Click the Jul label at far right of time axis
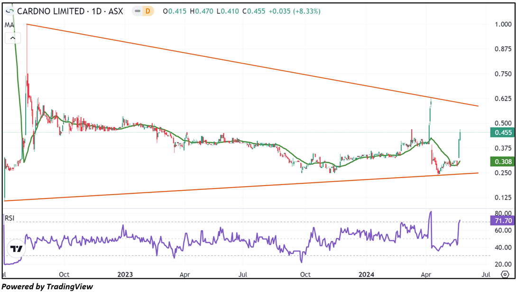 (x=486, y=274)
